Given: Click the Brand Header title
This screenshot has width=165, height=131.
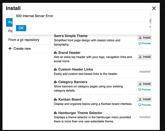Looking at the screenshot, I should tap(69, 53).
